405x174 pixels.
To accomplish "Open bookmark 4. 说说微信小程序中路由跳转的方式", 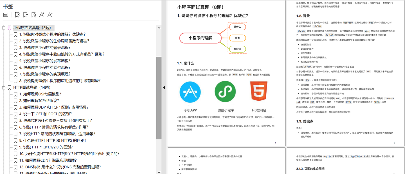I will (62, 54).
